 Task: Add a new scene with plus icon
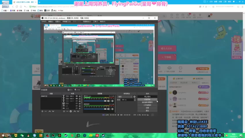pos(42,111)
